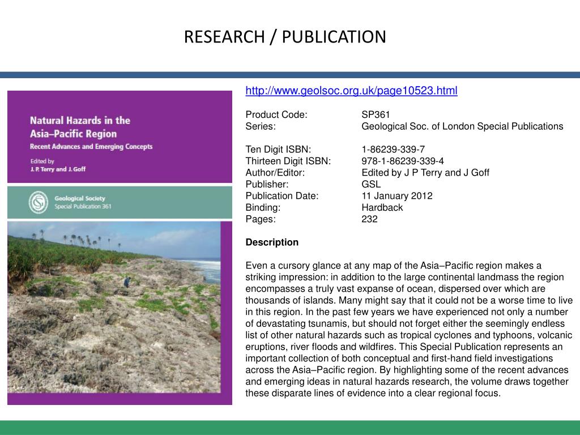The image size is (580, 435).
Task: Click the 'Product Code:' label
Action: click(x=276, y=114)
